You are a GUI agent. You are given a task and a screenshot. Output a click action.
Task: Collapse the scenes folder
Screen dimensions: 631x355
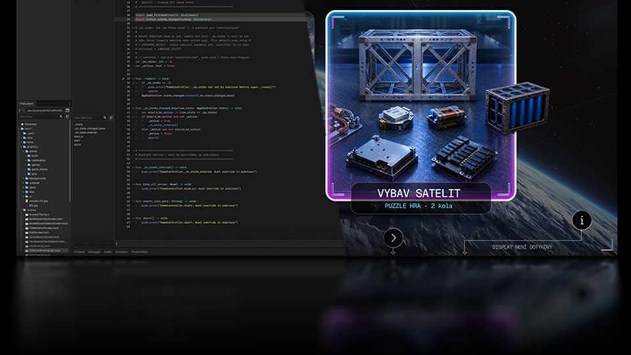21,210
